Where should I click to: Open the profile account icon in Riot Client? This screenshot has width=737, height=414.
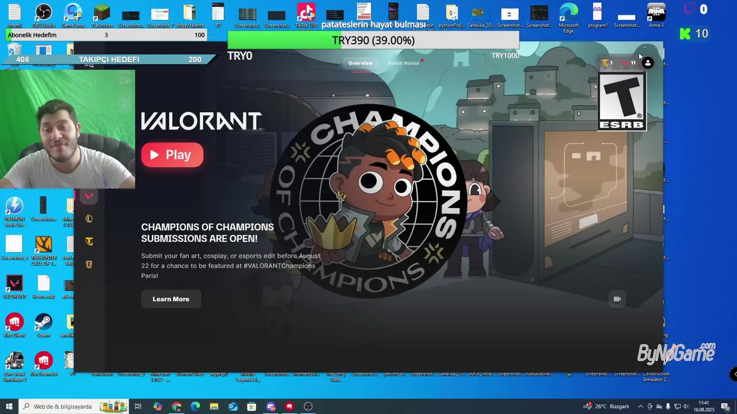tap(648, 63)
